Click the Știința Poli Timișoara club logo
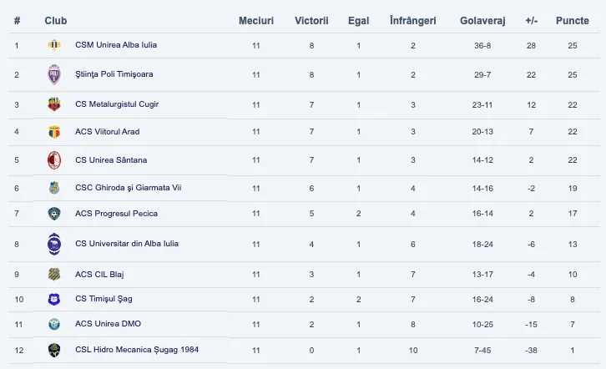 (x=54, y=74)
